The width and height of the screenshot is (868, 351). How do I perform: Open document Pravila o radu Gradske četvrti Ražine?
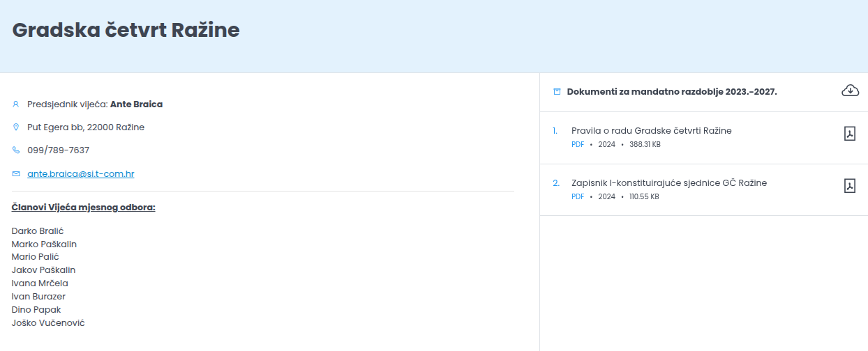click(651, 131)
